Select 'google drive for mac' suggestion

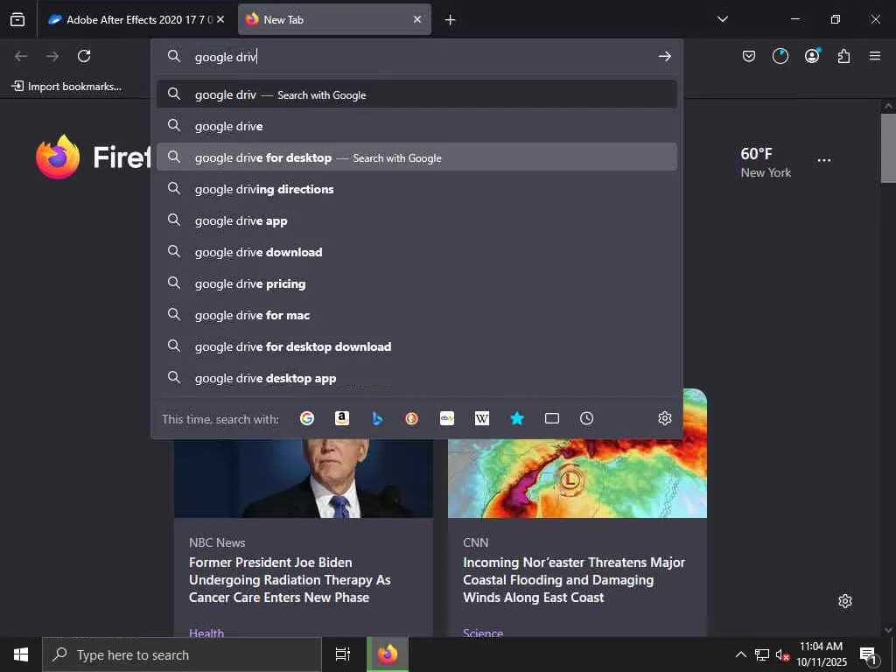tap(416, 315)
